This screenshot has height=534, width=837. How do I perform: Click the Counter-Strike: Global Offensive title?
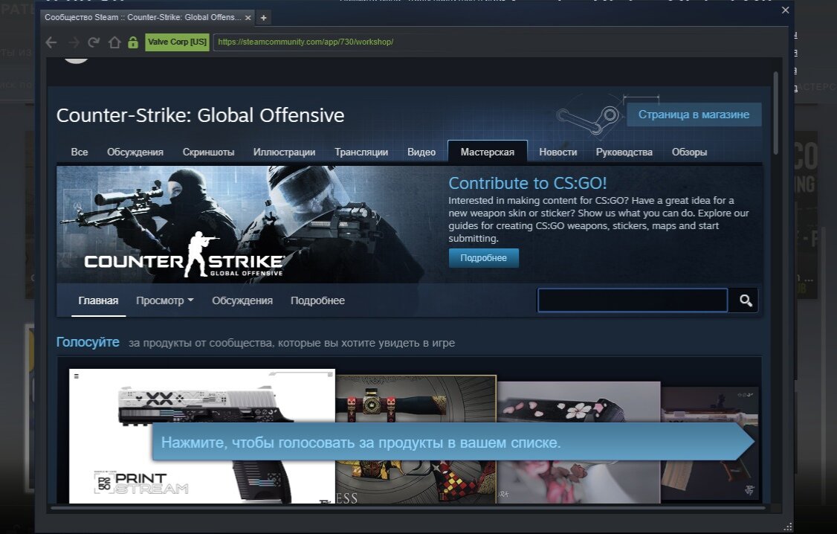[x=200, y=115]
